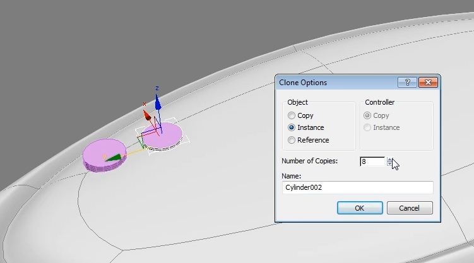The width and height of the screenshot is (474, 263).
Task: Cancel the Clone Options dialog
Action: coord(410,208)
